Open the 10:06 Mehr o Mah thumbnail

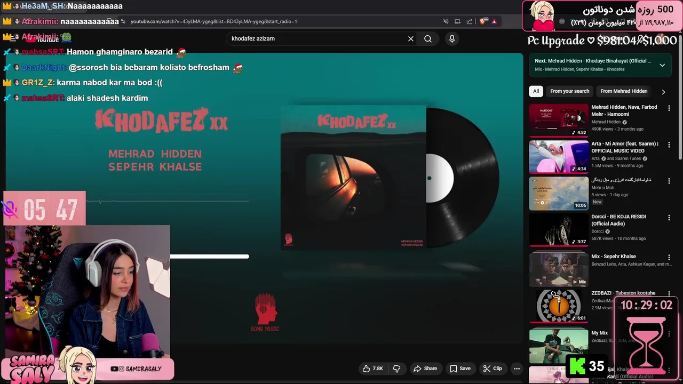pos(559,193)
